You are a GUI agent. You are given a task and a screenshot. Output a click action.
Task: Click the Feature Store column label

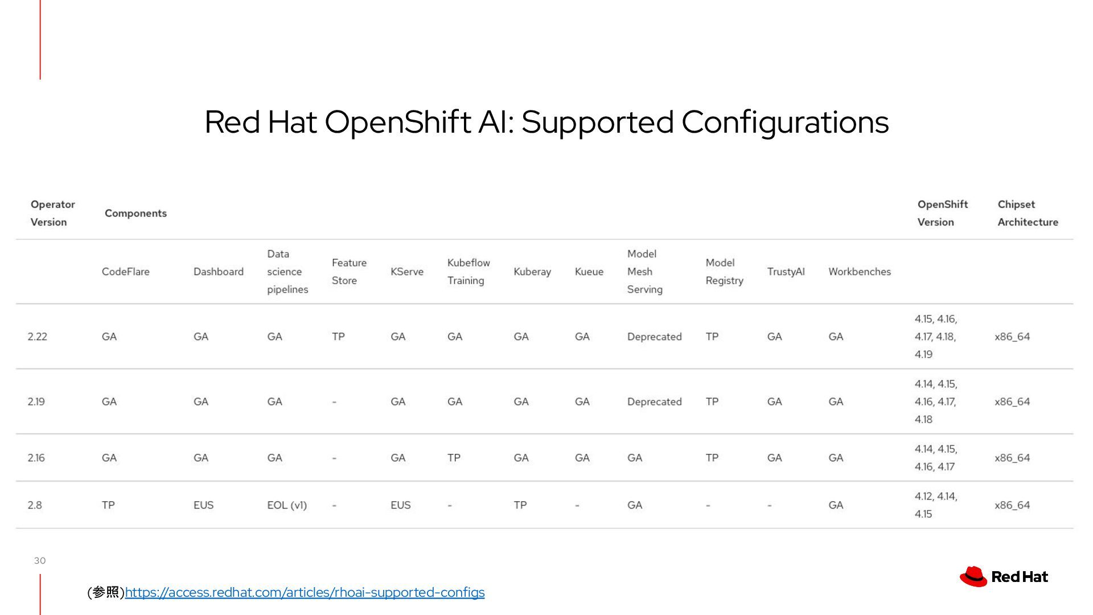click(x=349, y=272)
